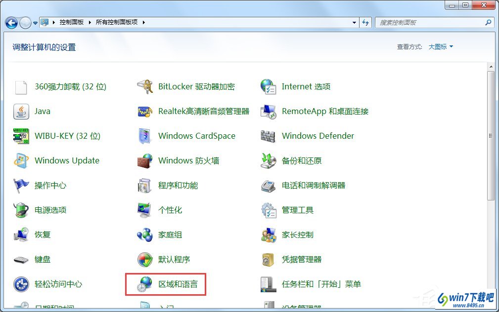Image resolution: width=499 pixels, height=312 pixels.
Task: Open the WIBU-KEY (32 位) icon
Action: (21, 136)
